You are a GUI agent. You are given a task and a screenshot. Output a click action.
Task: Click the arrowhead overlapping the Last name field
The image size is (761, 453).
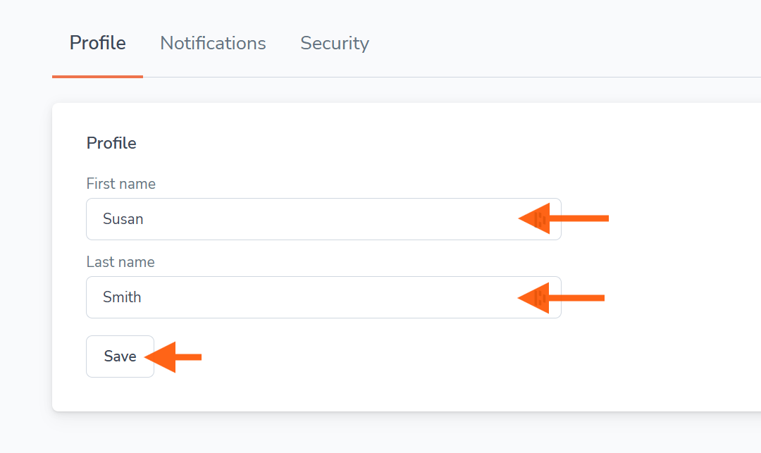(x=534, y=298)
